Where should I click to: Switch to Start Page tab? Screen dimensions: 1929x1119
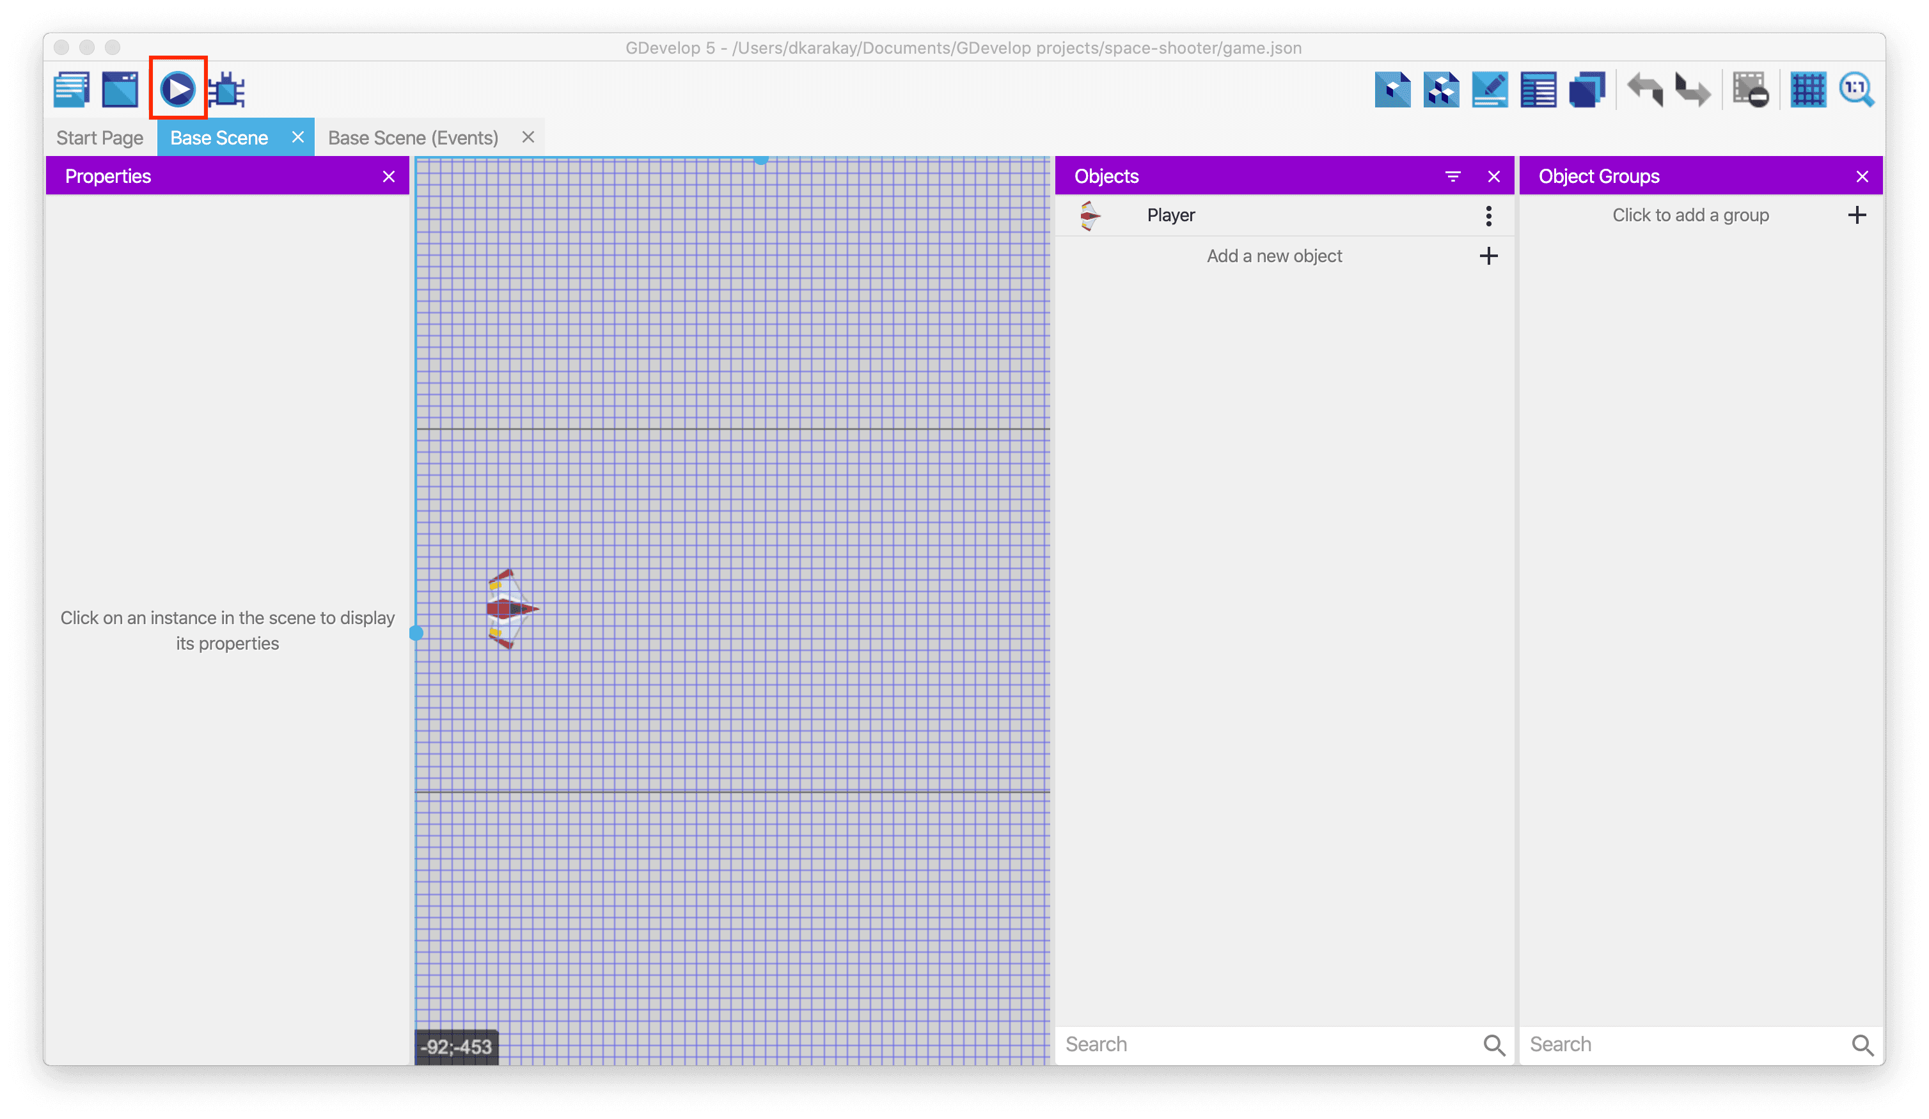[x=100, y=137]
